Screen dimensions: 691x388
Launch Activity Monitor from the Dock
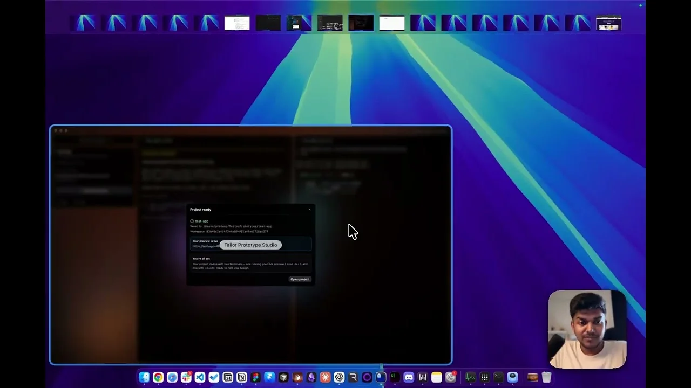pyautogui.click(x=471, y=378)
